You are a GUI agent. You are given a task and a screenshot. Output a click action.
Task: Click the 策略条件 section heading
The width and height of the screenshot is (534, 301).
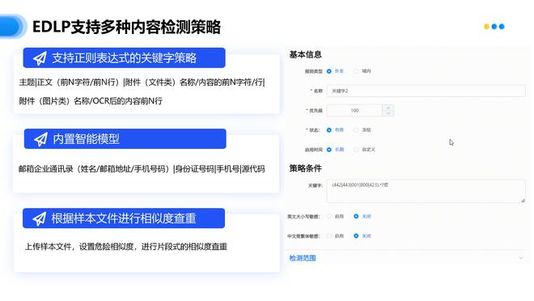coord(305,168)
